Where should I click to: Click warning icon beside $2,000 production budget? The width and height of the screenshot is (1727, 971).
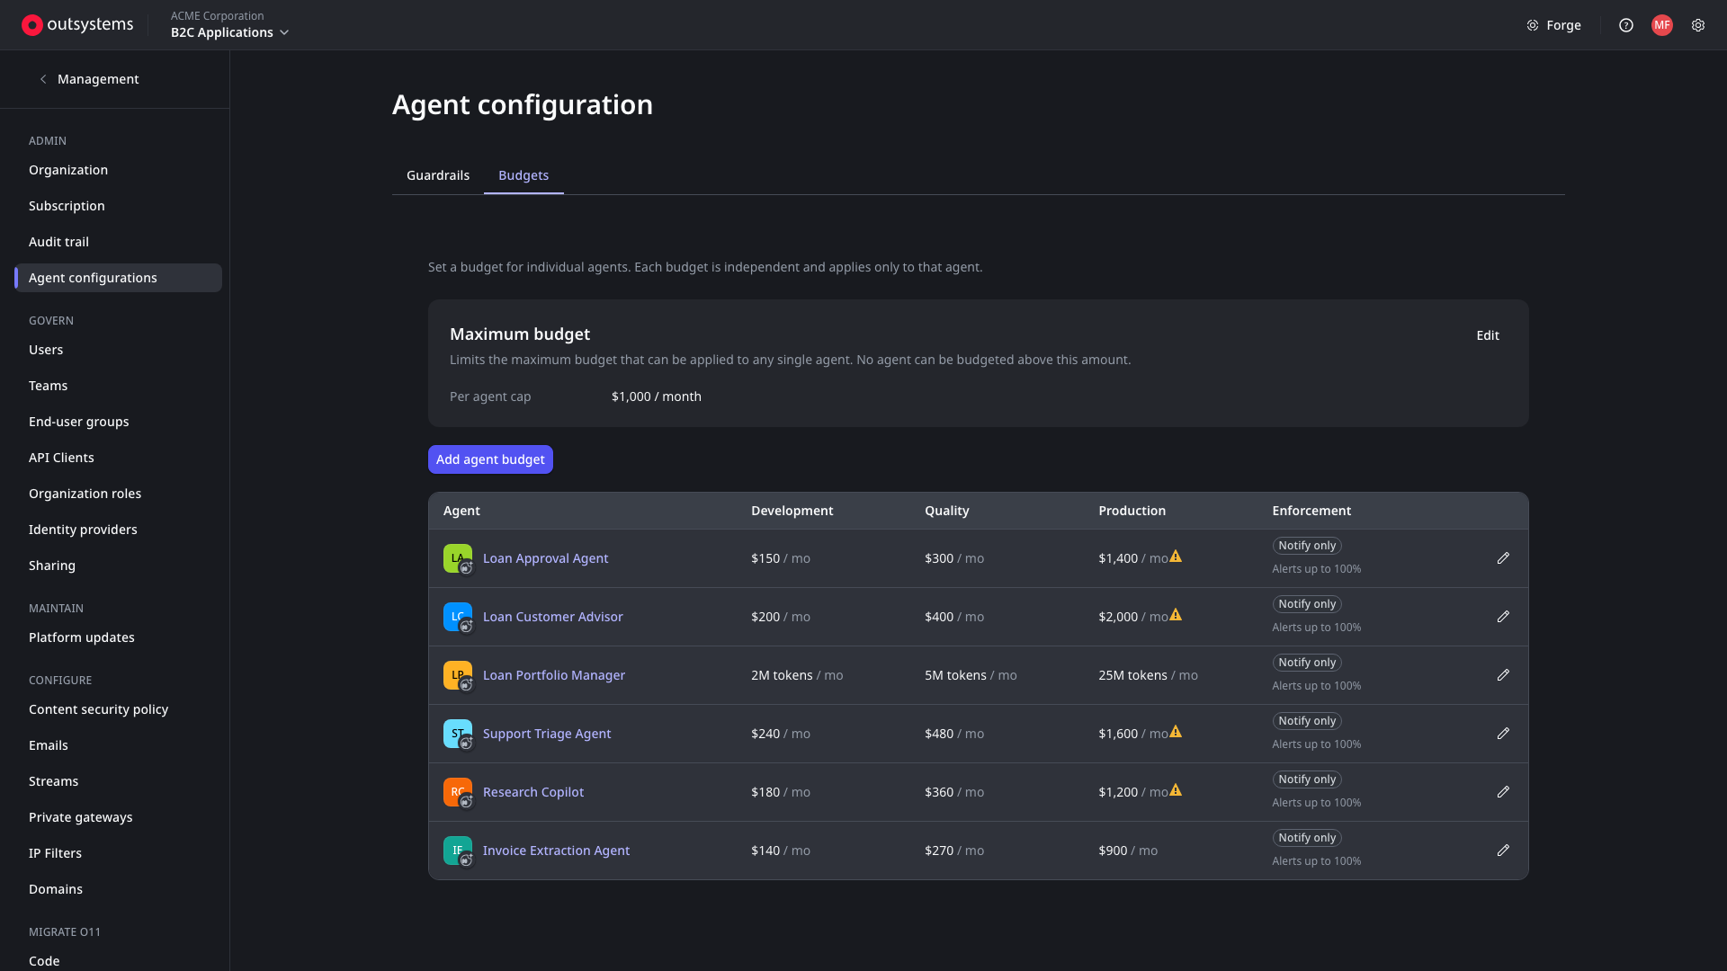[1176, 615]
